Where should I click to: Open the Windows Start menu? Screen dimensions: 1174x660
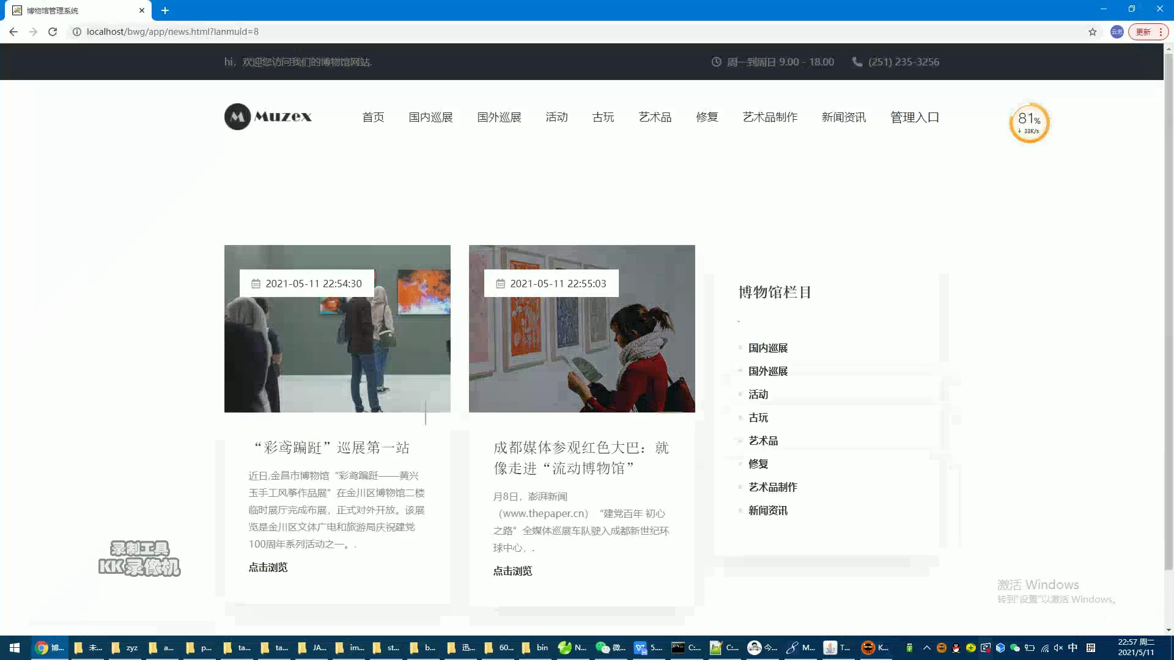click(15, 648)
